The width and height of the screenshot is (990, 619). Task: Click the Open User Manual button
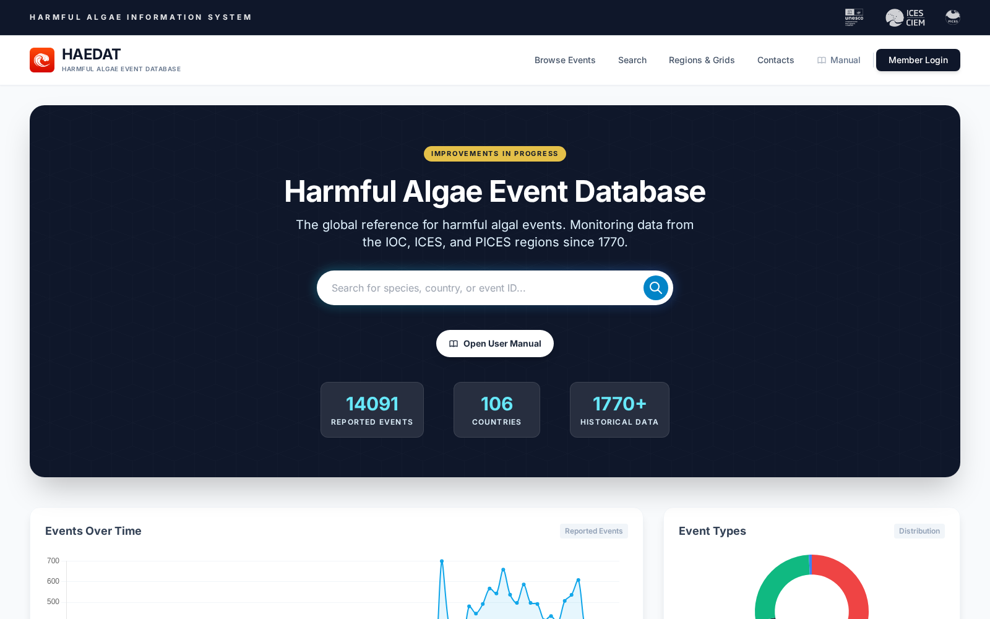pyautogui.click(x=495, y=344)
